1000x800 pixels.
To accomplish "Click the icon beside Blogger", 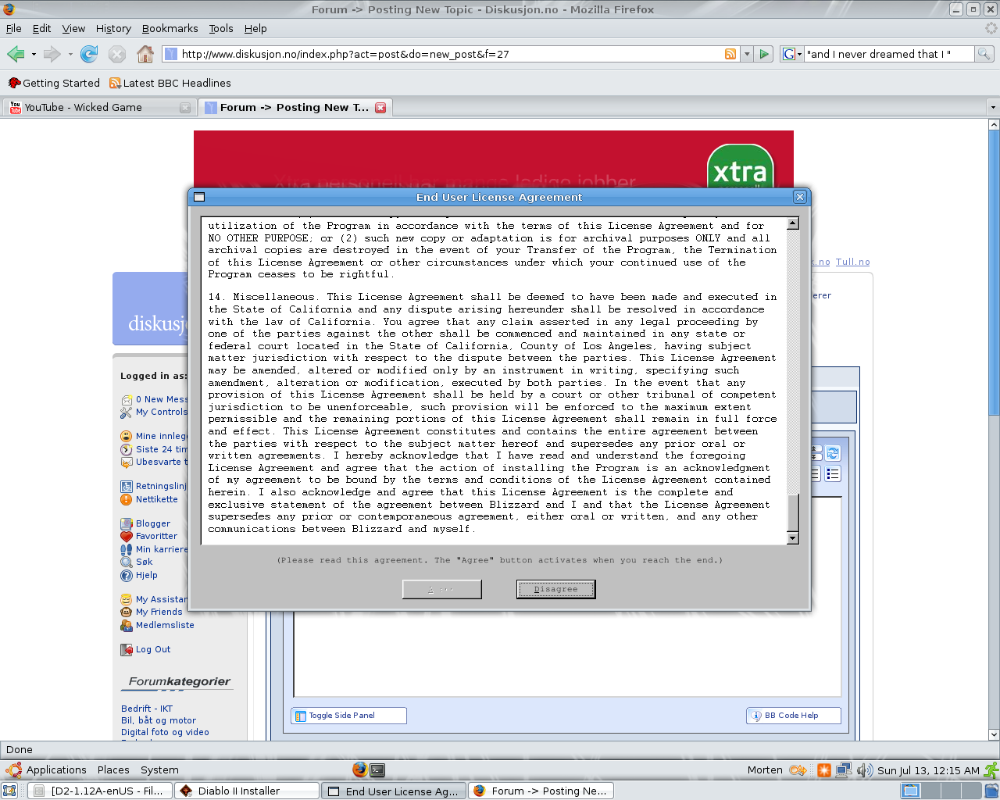I will pos(127,524).
